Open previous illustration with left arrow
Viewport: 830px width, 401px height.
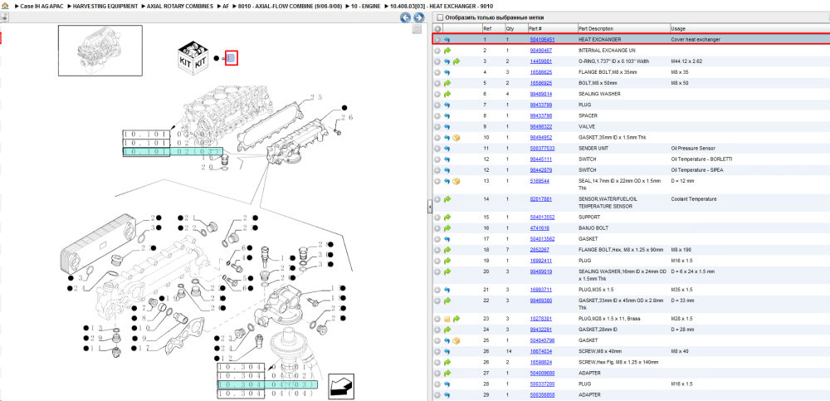point(405,17)
